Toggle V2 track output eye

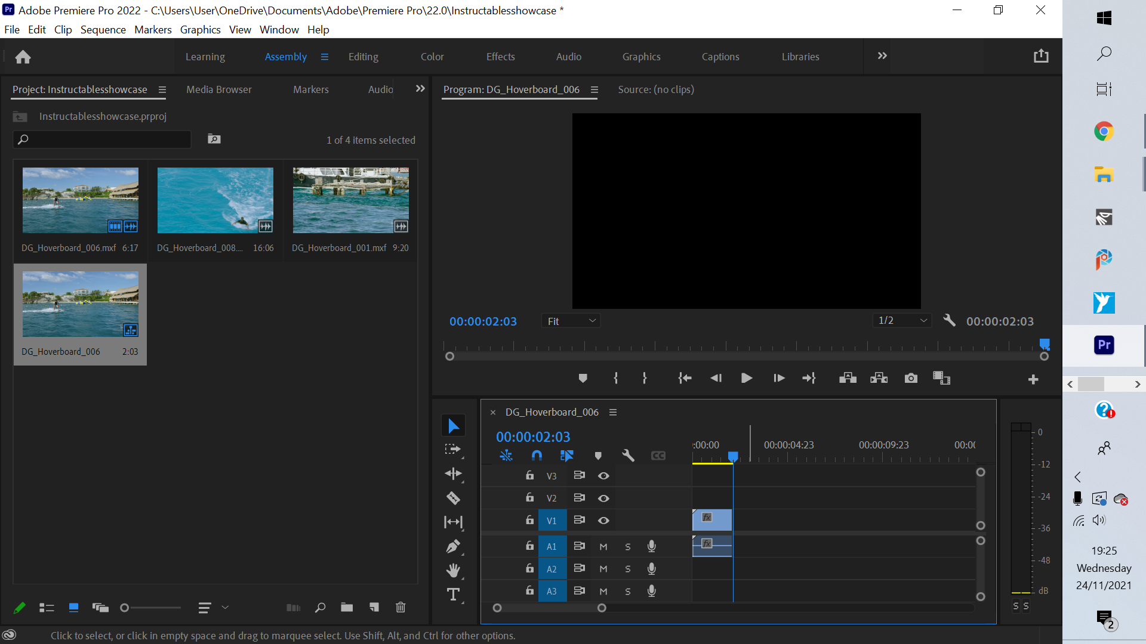(603, 499)
